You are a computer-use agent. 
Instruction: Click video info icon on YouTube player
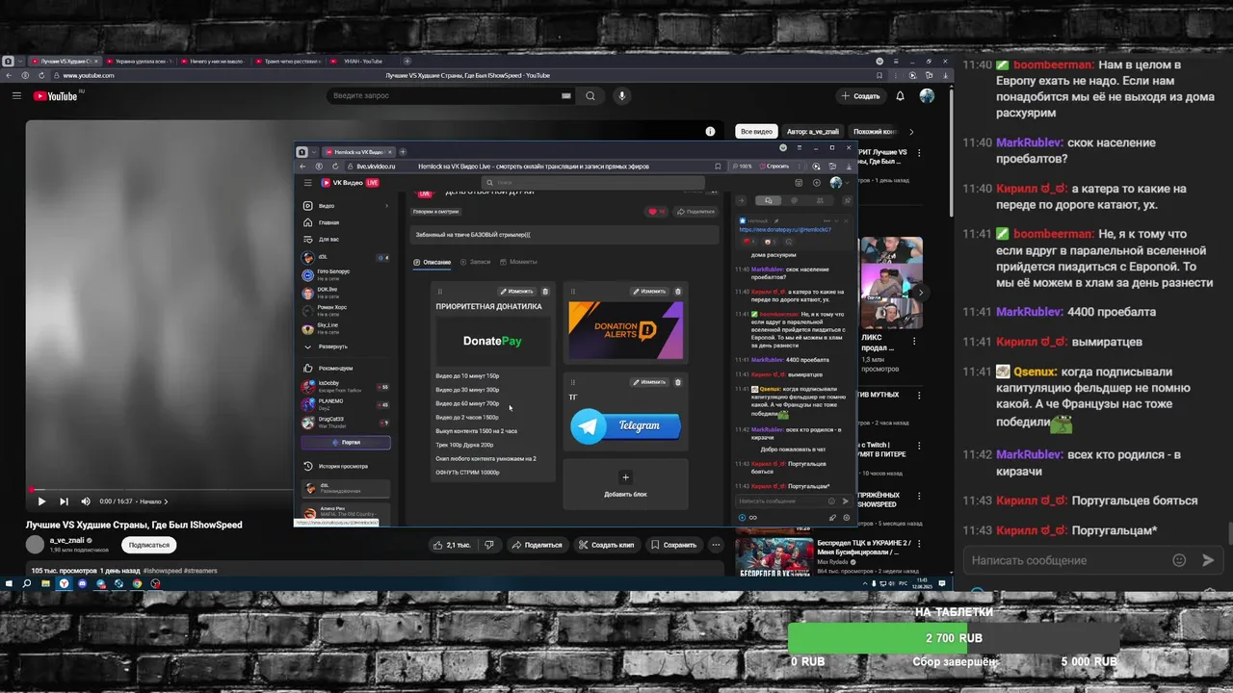click(x=710, y=131)
